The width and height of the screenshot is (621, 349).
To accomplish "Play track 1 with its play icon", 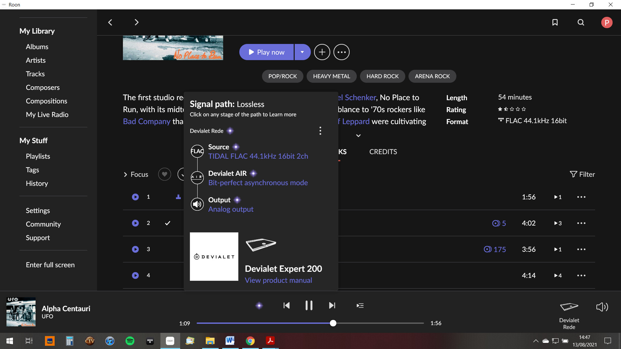I will click(x=135, y=197).
